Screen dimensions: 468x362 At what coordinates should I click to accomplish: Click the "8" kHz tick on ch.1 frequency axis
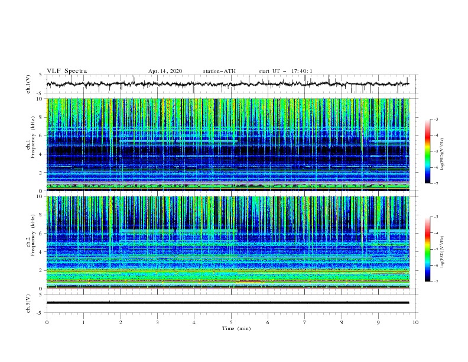point(42,117)
